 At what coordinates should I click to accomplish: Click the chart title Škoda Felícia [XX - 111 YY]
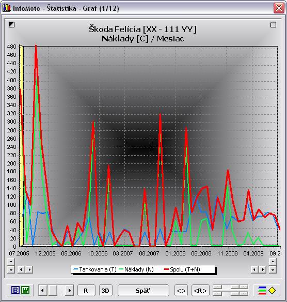click(142, 29)
